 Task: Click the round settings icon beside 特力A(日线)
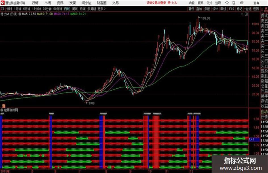(20, 14)
